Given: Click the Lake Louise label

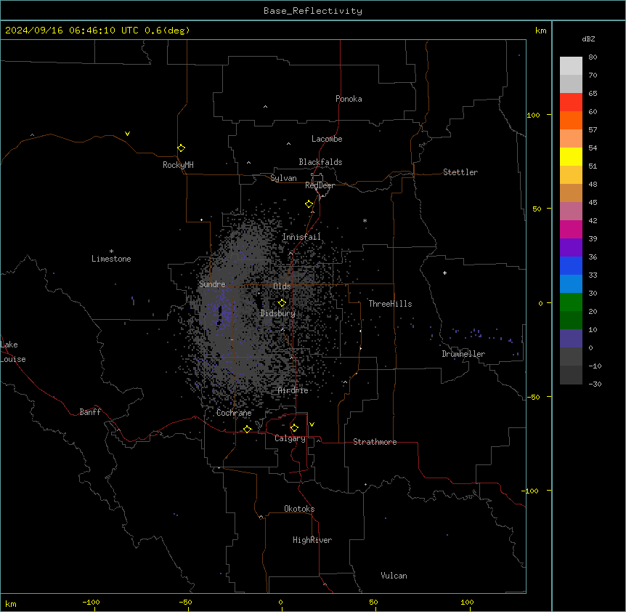Looking at the screenshot, I should pos(13,352).
